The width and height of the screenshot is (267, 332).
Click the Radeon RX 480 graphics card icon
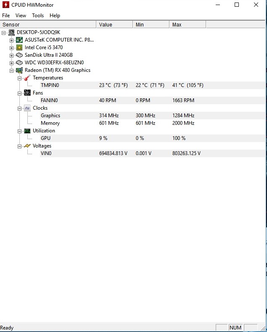tap(19, 70)
